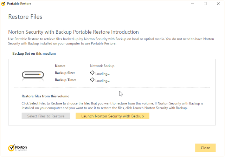Click the Backup Time loading spinner

[x=92, y=80]
